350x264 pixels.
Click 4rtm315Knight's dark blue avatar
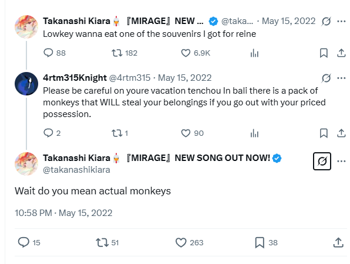[x=26, y=84]
